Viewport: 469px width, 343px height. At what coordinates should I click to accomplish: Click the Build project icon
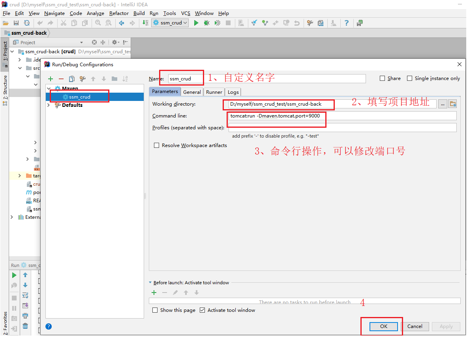pyautogui.click(x=145, y=23)
